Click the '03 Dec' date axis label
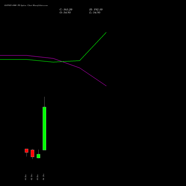Image resolution: width=186 pixels, height=186 pixels. point(38,177)
